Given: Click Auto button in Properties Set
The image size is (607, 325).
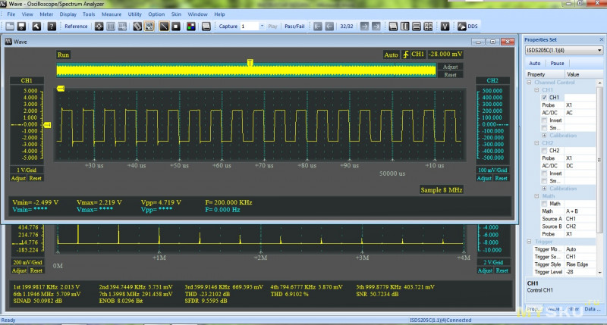Looking at the screenshot, I should point(535,63).
